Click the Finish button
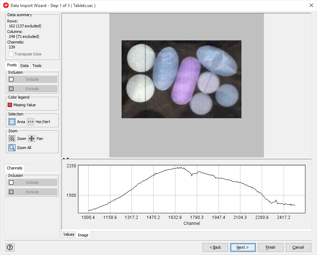 point(270,247)
